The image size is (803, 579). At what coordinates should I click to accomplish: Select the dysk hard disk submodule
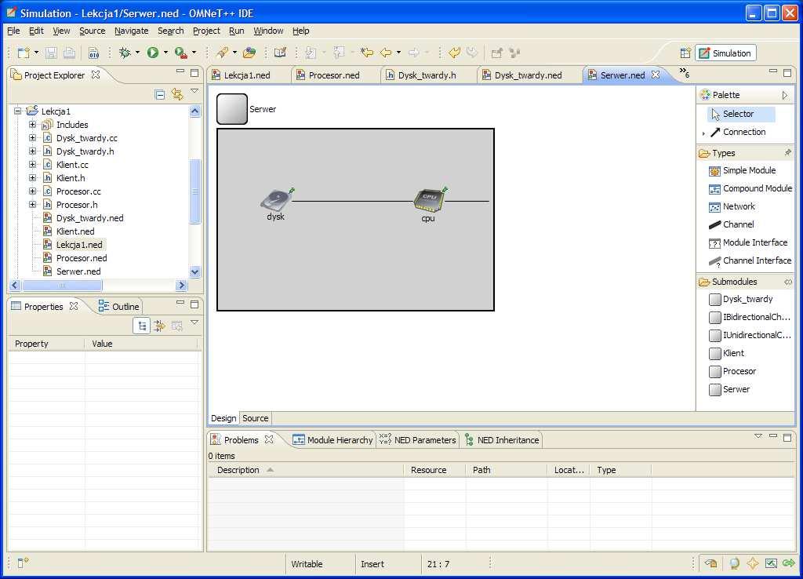pos(277,200)
